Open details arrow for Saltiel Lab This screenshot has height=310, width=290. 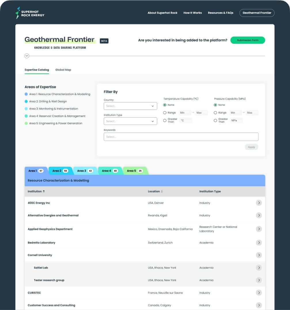(x=259, y=268)
